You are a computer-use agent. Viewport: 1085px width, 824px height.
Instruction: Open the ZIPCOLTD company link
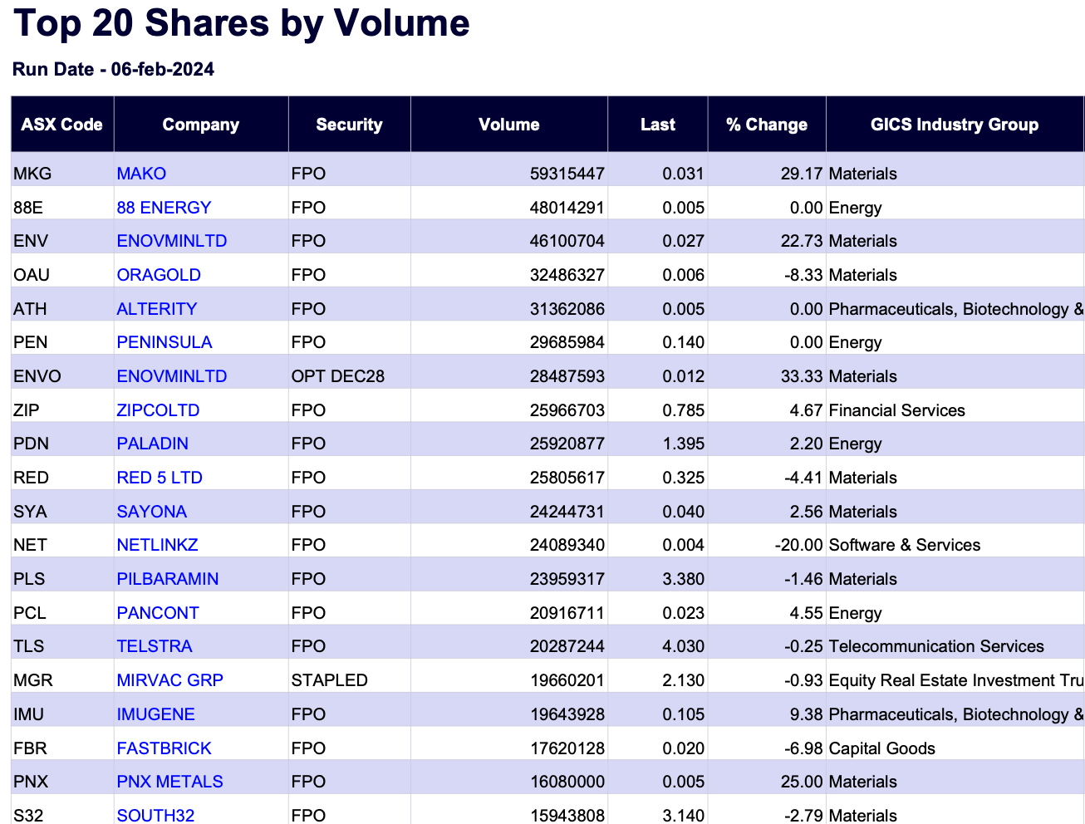click(x=158, y=410)
